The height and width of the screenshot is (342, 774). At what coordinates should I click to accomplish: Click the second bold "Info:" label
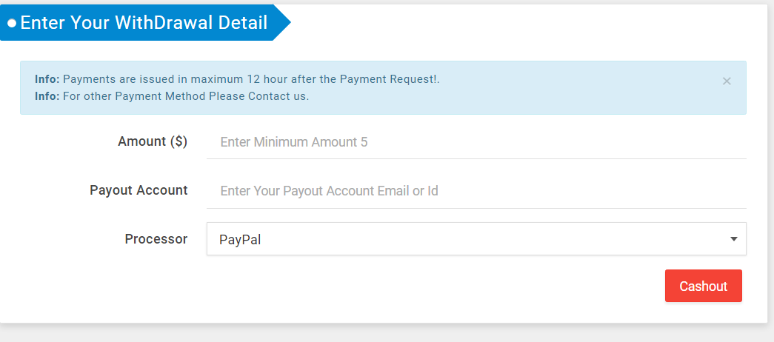pos(47,96)
